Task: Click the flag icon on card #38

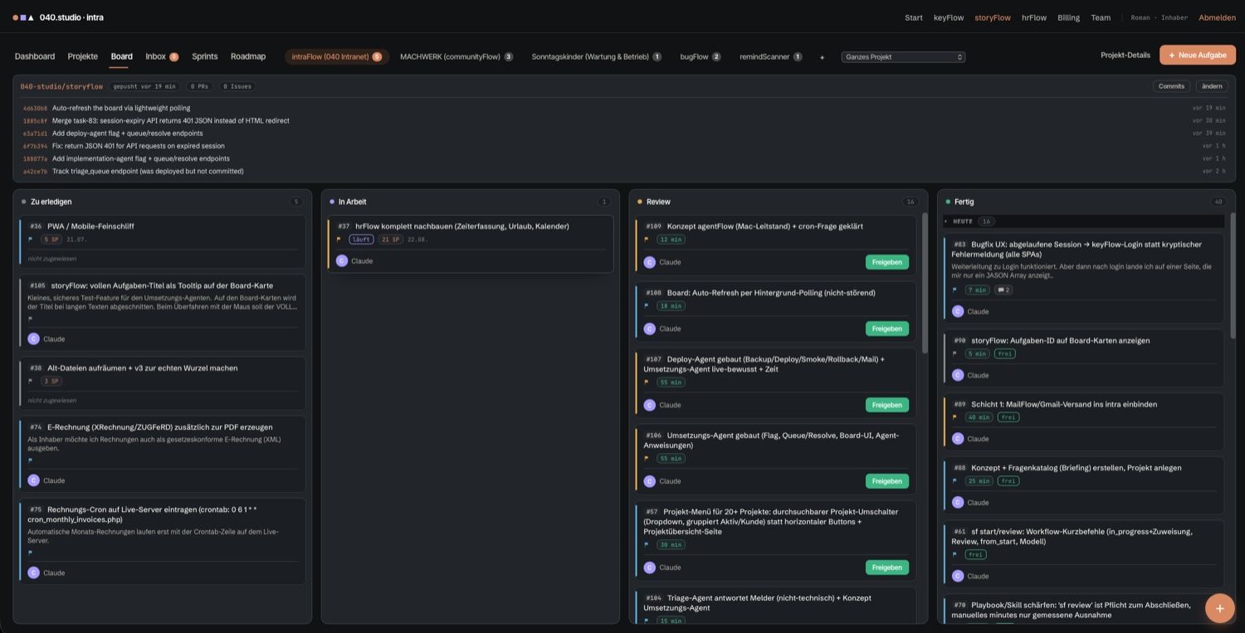Action: click(31, 382)
